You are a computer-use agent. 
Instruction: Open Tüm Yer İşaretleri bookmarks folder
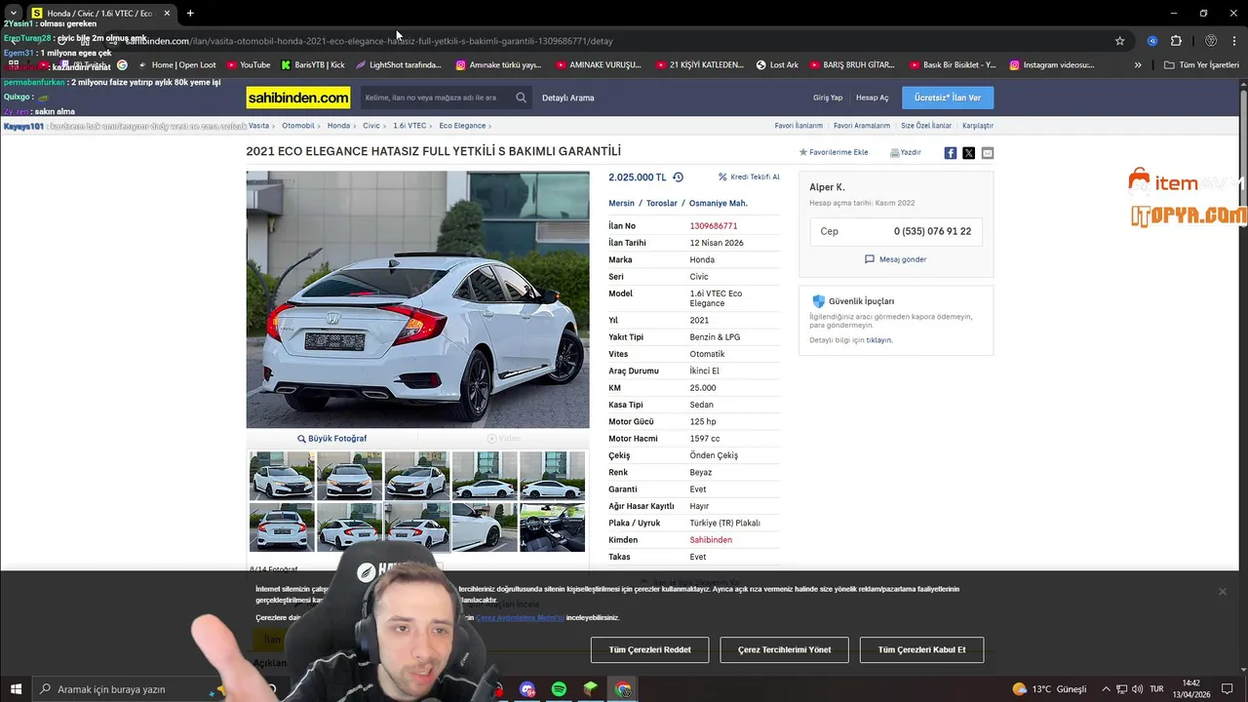pos(1202,65)
